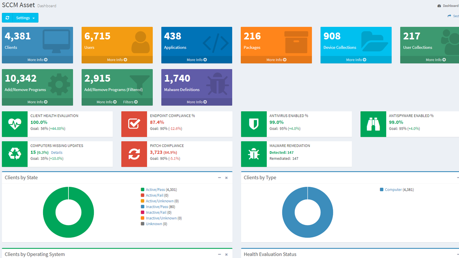This screenshot has width=459, height=258.
Task: Click the heartbeat Client Health Evaluation icon
Action: pos(15,124)
